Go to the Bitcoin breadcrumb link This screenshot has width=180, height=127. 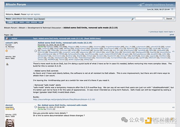pos(22,28)
